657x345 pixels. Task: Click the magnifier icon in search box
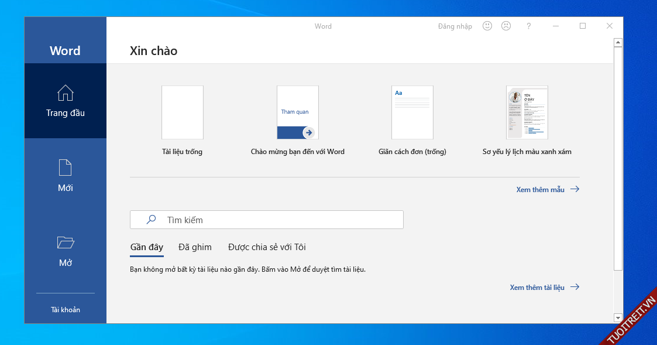click(151, 220)
